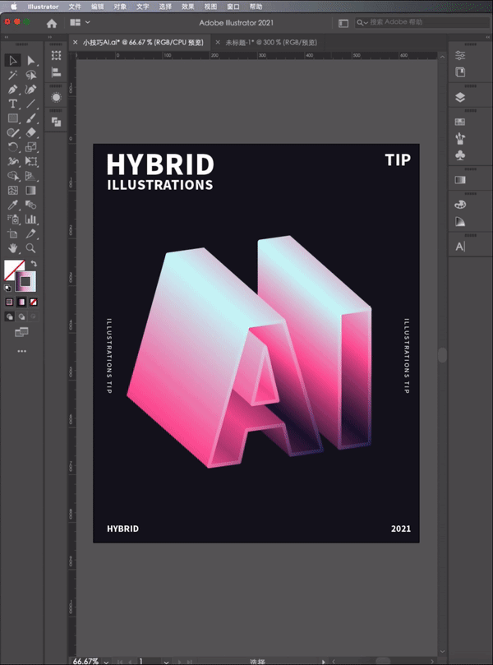Screen dimensions: 493x665
Task: Select the Mesh tool
Action: (x=12, y=191)
